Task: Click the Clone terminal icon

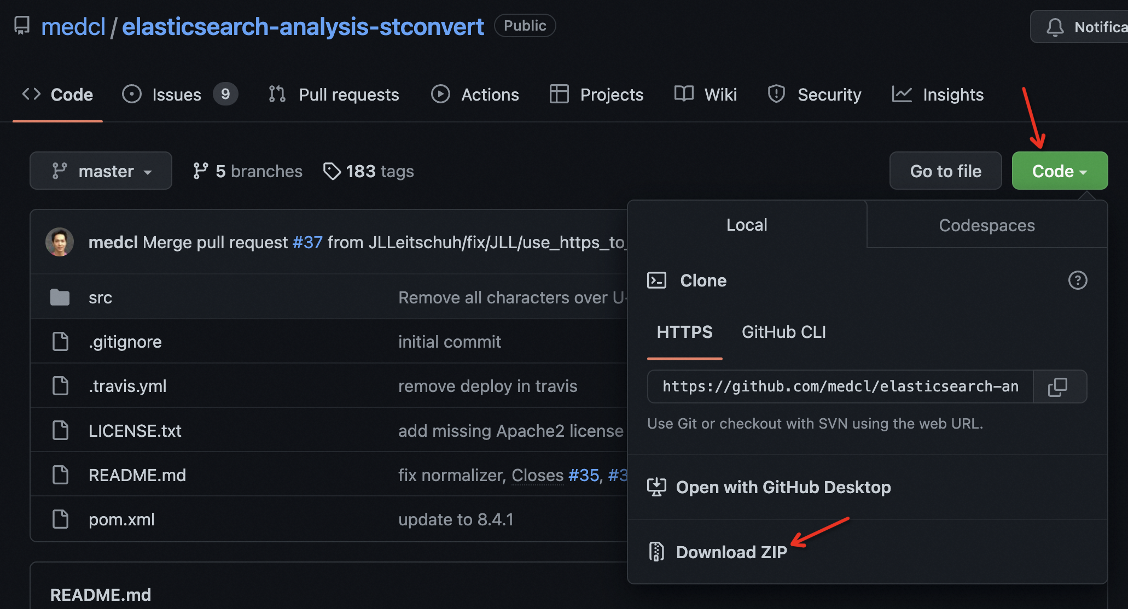Action: coord(656,280)
